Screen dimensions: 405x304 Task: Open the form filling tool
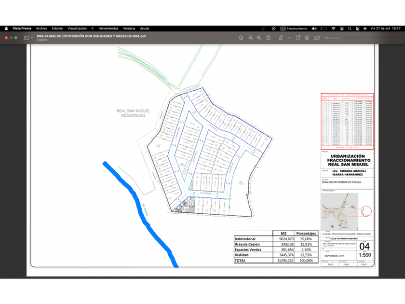316,38
